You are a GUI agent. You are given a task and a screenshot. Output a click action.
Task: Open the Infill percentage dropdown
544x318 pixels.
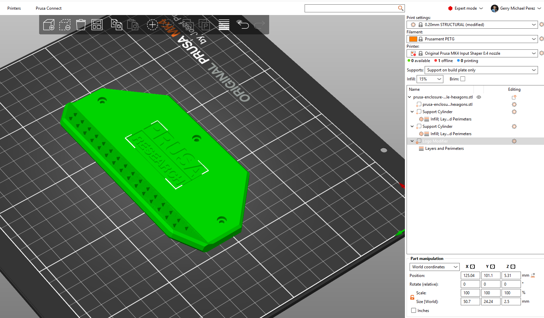430,79
